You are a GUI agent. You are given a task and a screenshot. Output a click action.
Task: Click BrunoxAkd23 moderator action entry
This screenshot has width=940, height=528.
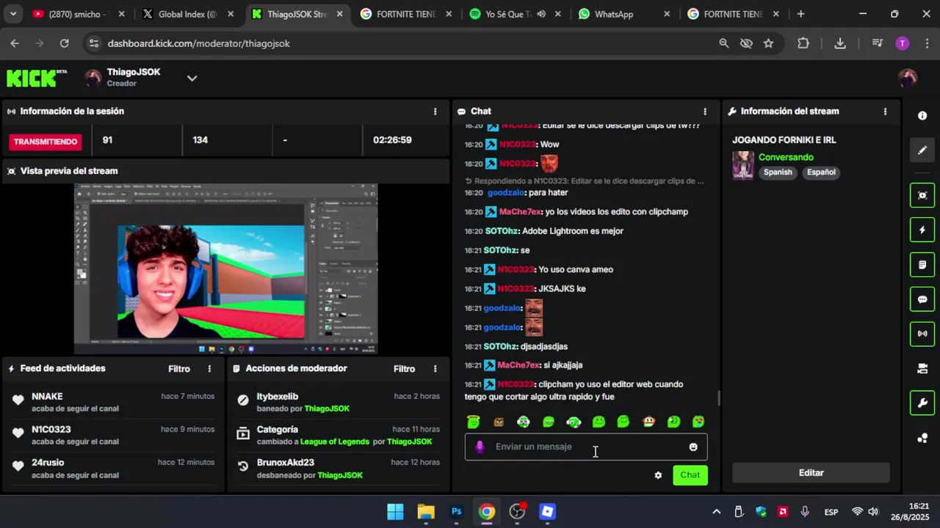285,463
